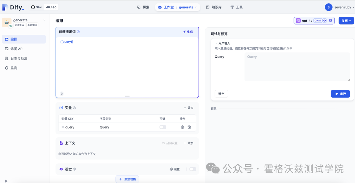Screen dimensions: 355x183
Task: Click the 变量 {x} icon
Action: point(61,108)
